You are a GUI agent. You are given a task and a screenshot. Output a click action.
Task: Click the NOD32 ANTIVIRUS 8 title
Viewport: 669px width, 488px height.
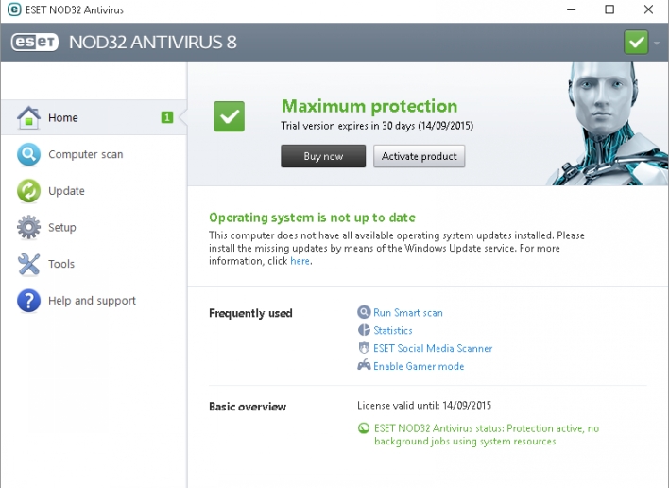[x=153, y=43]
